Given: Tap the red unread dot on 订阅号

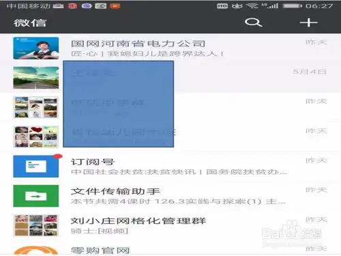Looking at the screenshot, I should (58, 156).
